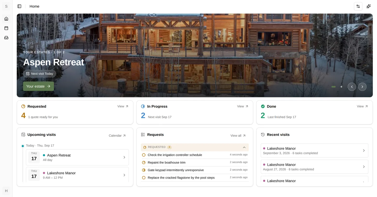The image size is (377, 197).
Task: Open the Calendar link in Upcoming visits
Action: click(x=117, y=136)
